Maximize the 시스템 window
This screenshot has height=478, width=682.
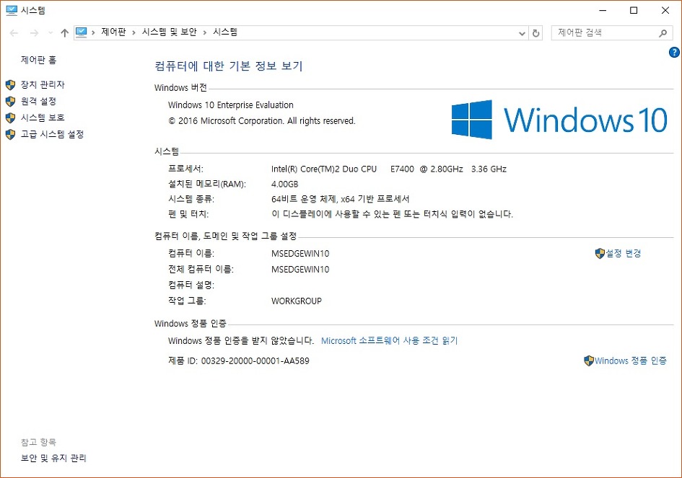pyautogui.click(x=634, y=10)
